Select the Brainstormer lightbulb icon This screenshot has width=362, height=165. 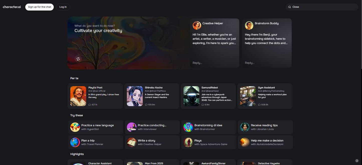[x=188, y=127]
